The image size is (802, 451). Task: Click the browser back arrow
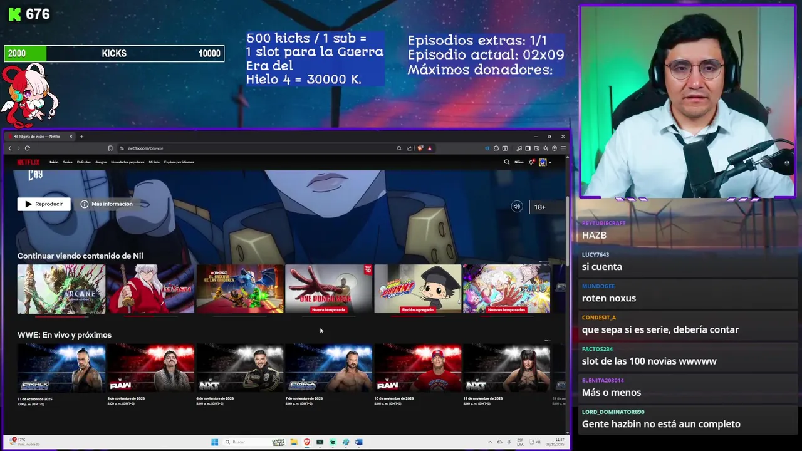[x=10, y=148]
